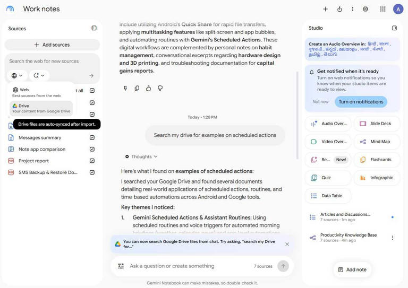Viewport: 408px width, 288px height.
Task: Click Add sources button
Action: (x=52, y=45)
